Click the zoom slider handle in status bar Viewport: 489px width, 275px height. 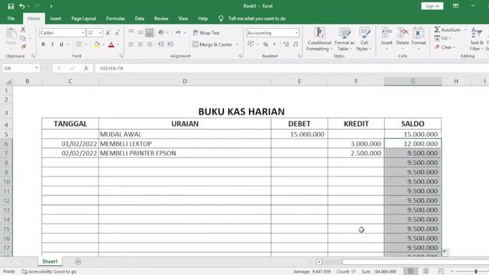pos(476,272)
